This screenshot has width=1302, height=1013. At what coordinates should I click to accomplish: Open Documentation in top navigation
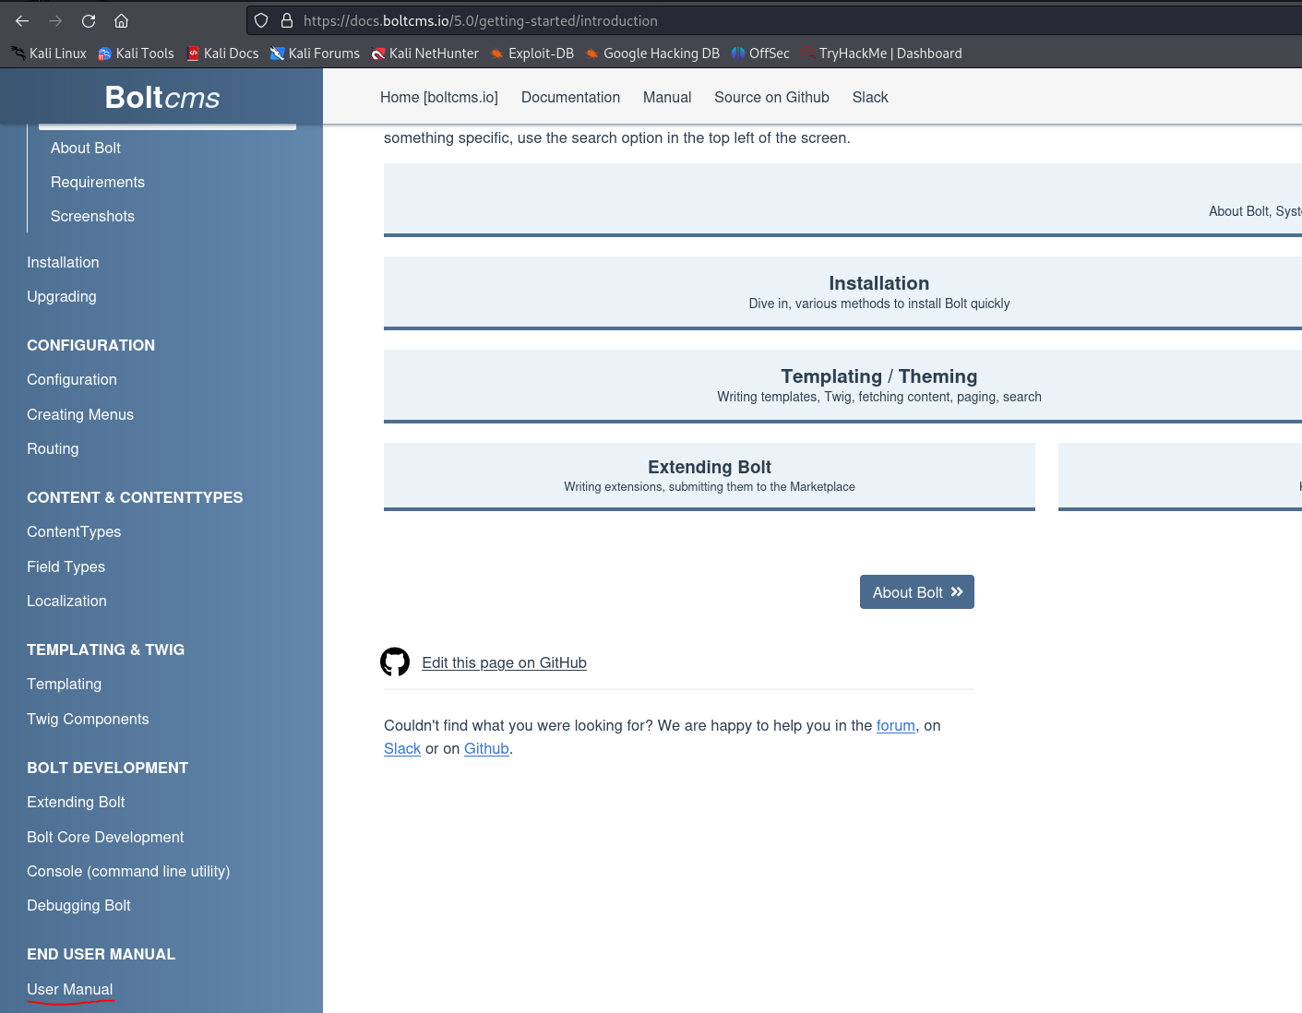click(570, 97)
